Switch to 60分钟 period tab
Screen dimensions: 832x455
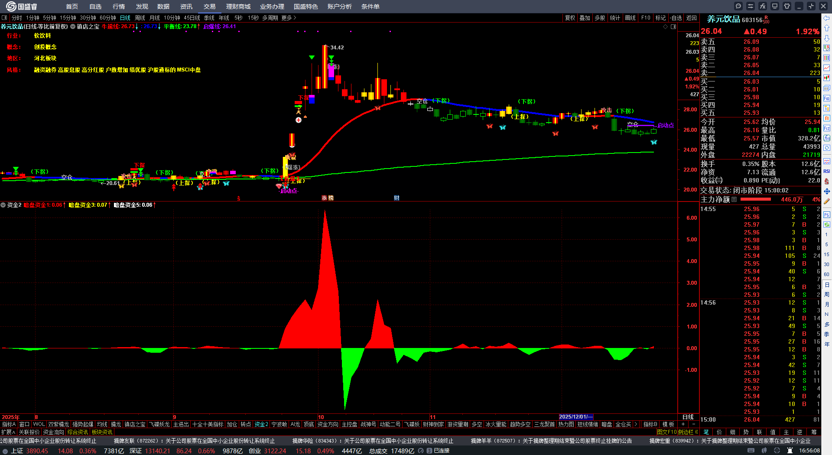tap(108, 18)
